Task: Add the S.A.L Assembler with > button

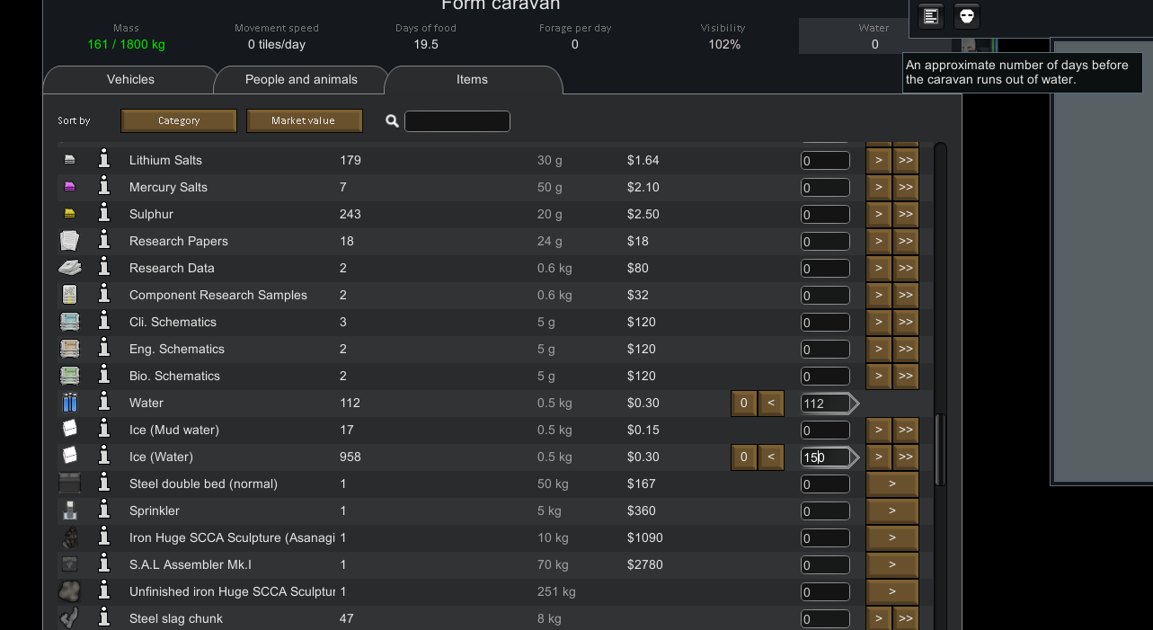Action: pyautogui.click(x=891, y=564)
